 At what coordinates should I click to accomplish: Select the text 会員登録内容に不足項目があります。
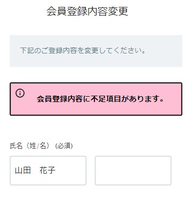click(100, 99)
